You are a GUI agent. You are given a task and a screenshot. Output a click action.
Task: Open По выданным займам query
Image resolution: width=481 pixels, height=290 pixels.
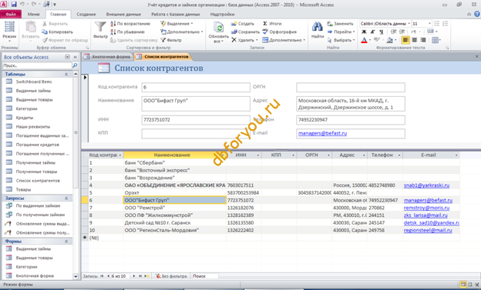(38, 206)
